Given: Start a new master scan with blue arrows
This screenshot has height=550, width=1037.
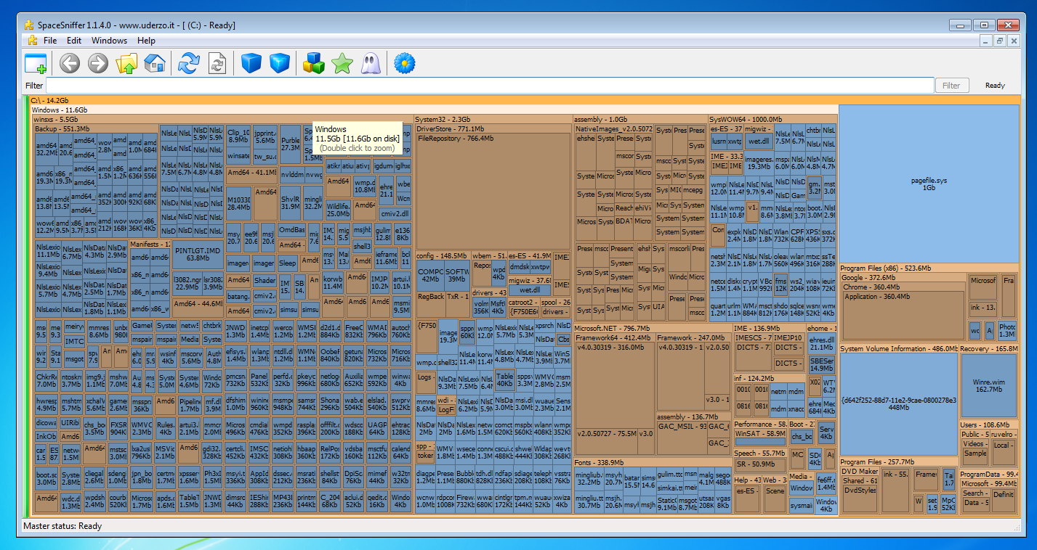Looking at the screenshot, I should pyautogui.click(x=188, y=64).
